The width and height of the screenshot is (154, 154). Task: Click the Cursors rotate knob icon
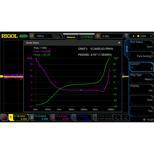132,67
